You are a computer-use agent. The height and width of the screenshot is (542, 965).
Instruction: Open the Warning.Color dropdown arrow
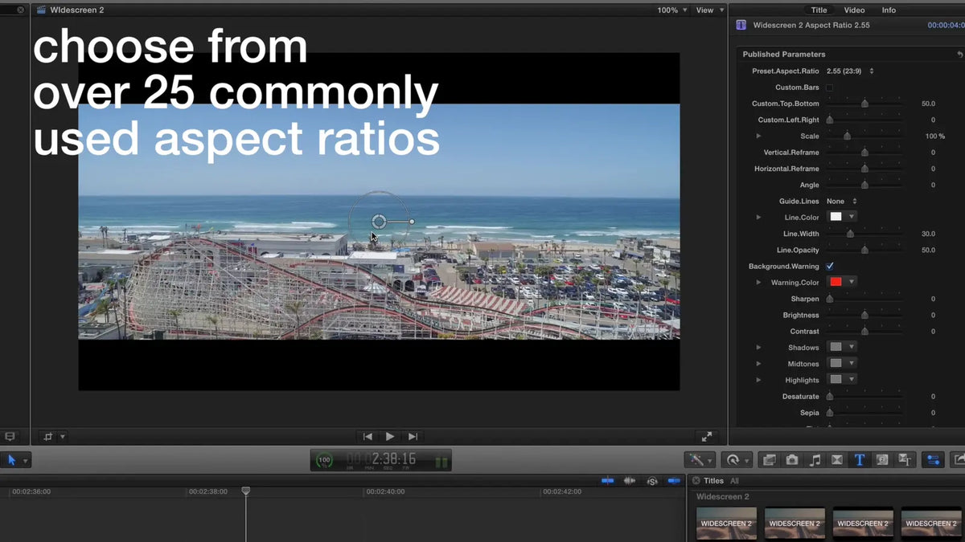[851, 282]
